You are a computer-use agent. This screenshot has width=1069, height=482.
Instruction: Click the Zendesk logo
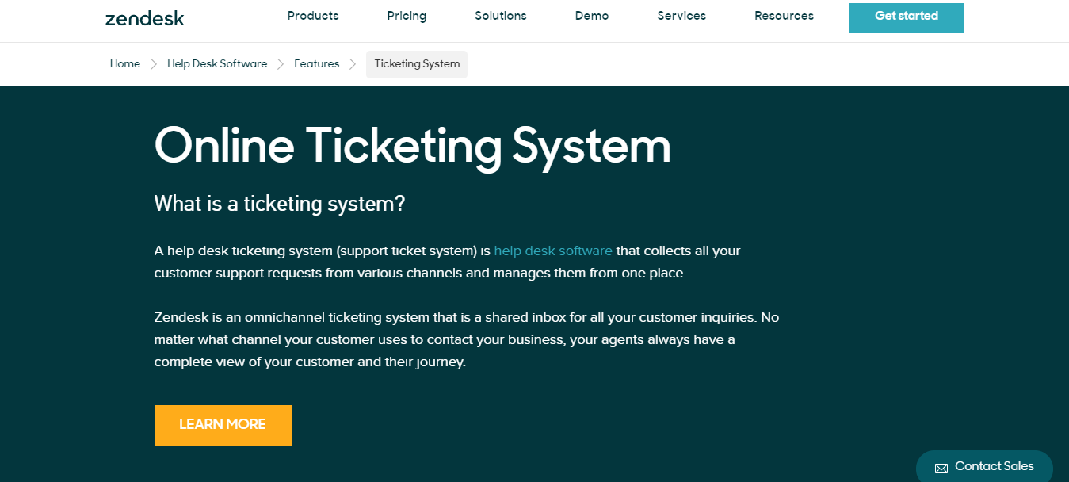(x=144, y=17)
